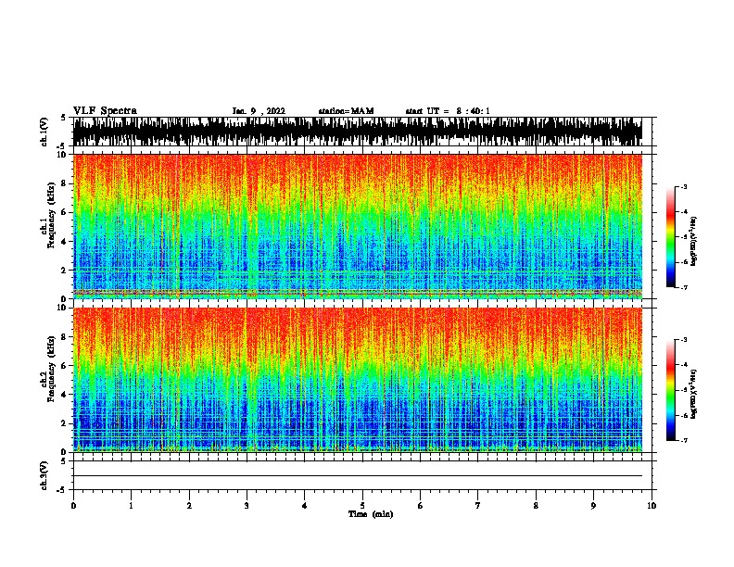Click the ch.1 waveform amplitude plot
This screenshot has height=567, width=734.
(358, 132)
